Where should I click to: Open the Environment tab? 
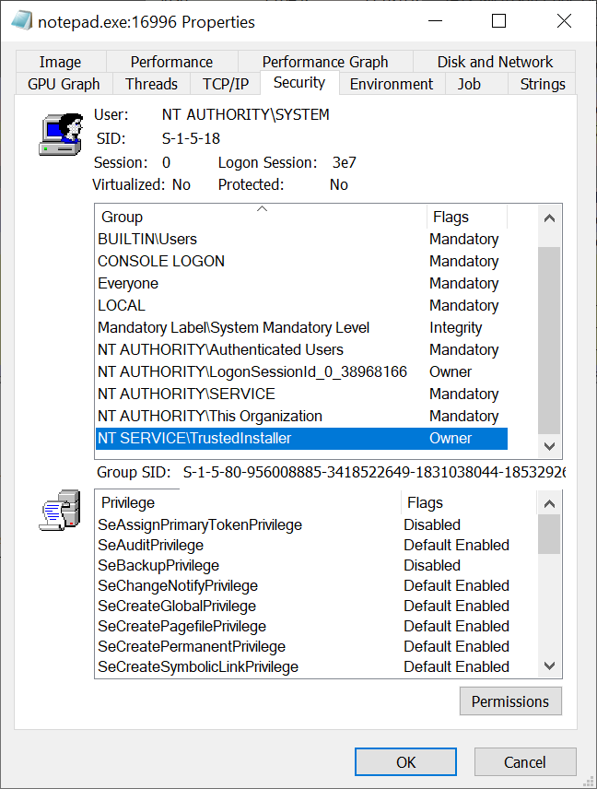391,83
